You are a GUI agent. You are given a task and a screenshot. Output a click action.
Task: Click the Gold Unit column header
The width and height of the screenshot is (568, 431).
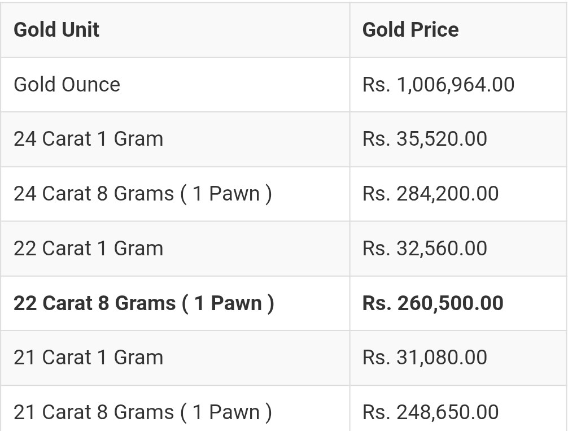point(56,29)
